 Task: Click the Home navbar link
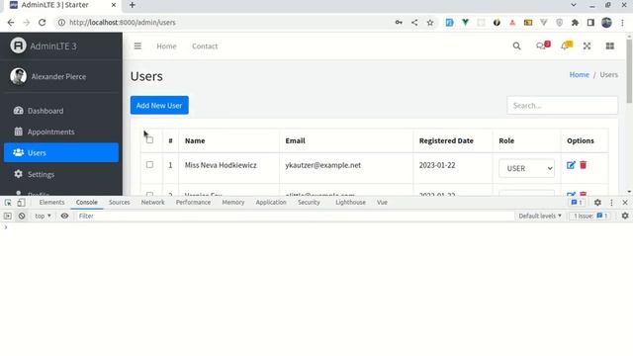166,46
